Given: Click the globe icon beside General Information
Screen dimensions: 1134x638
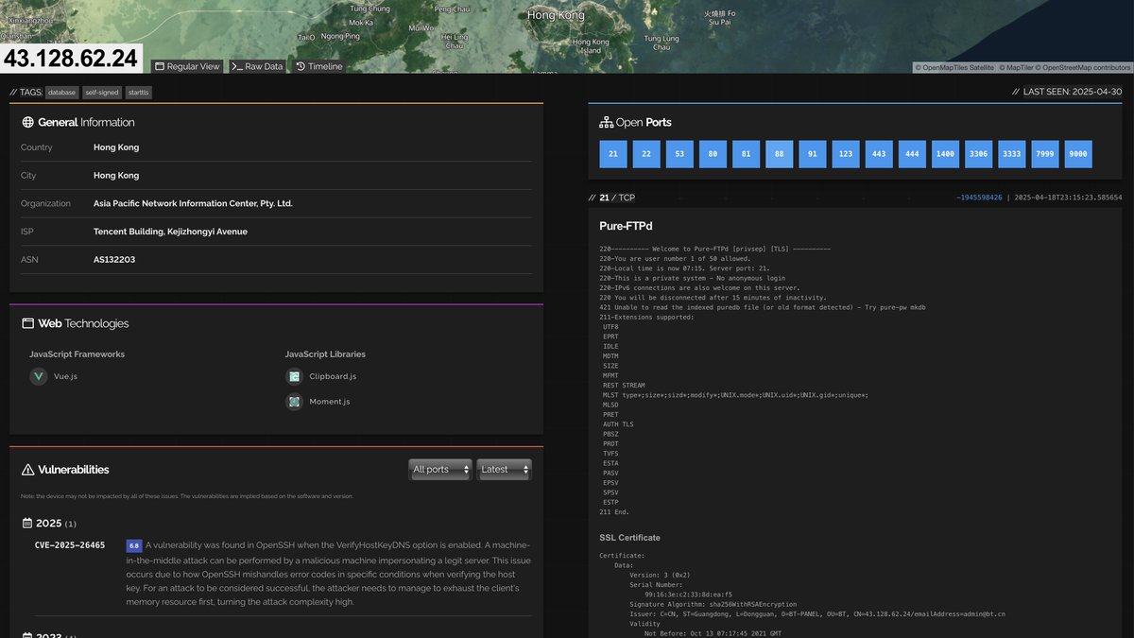Looking at the screenshot, I should coord(27,122).
